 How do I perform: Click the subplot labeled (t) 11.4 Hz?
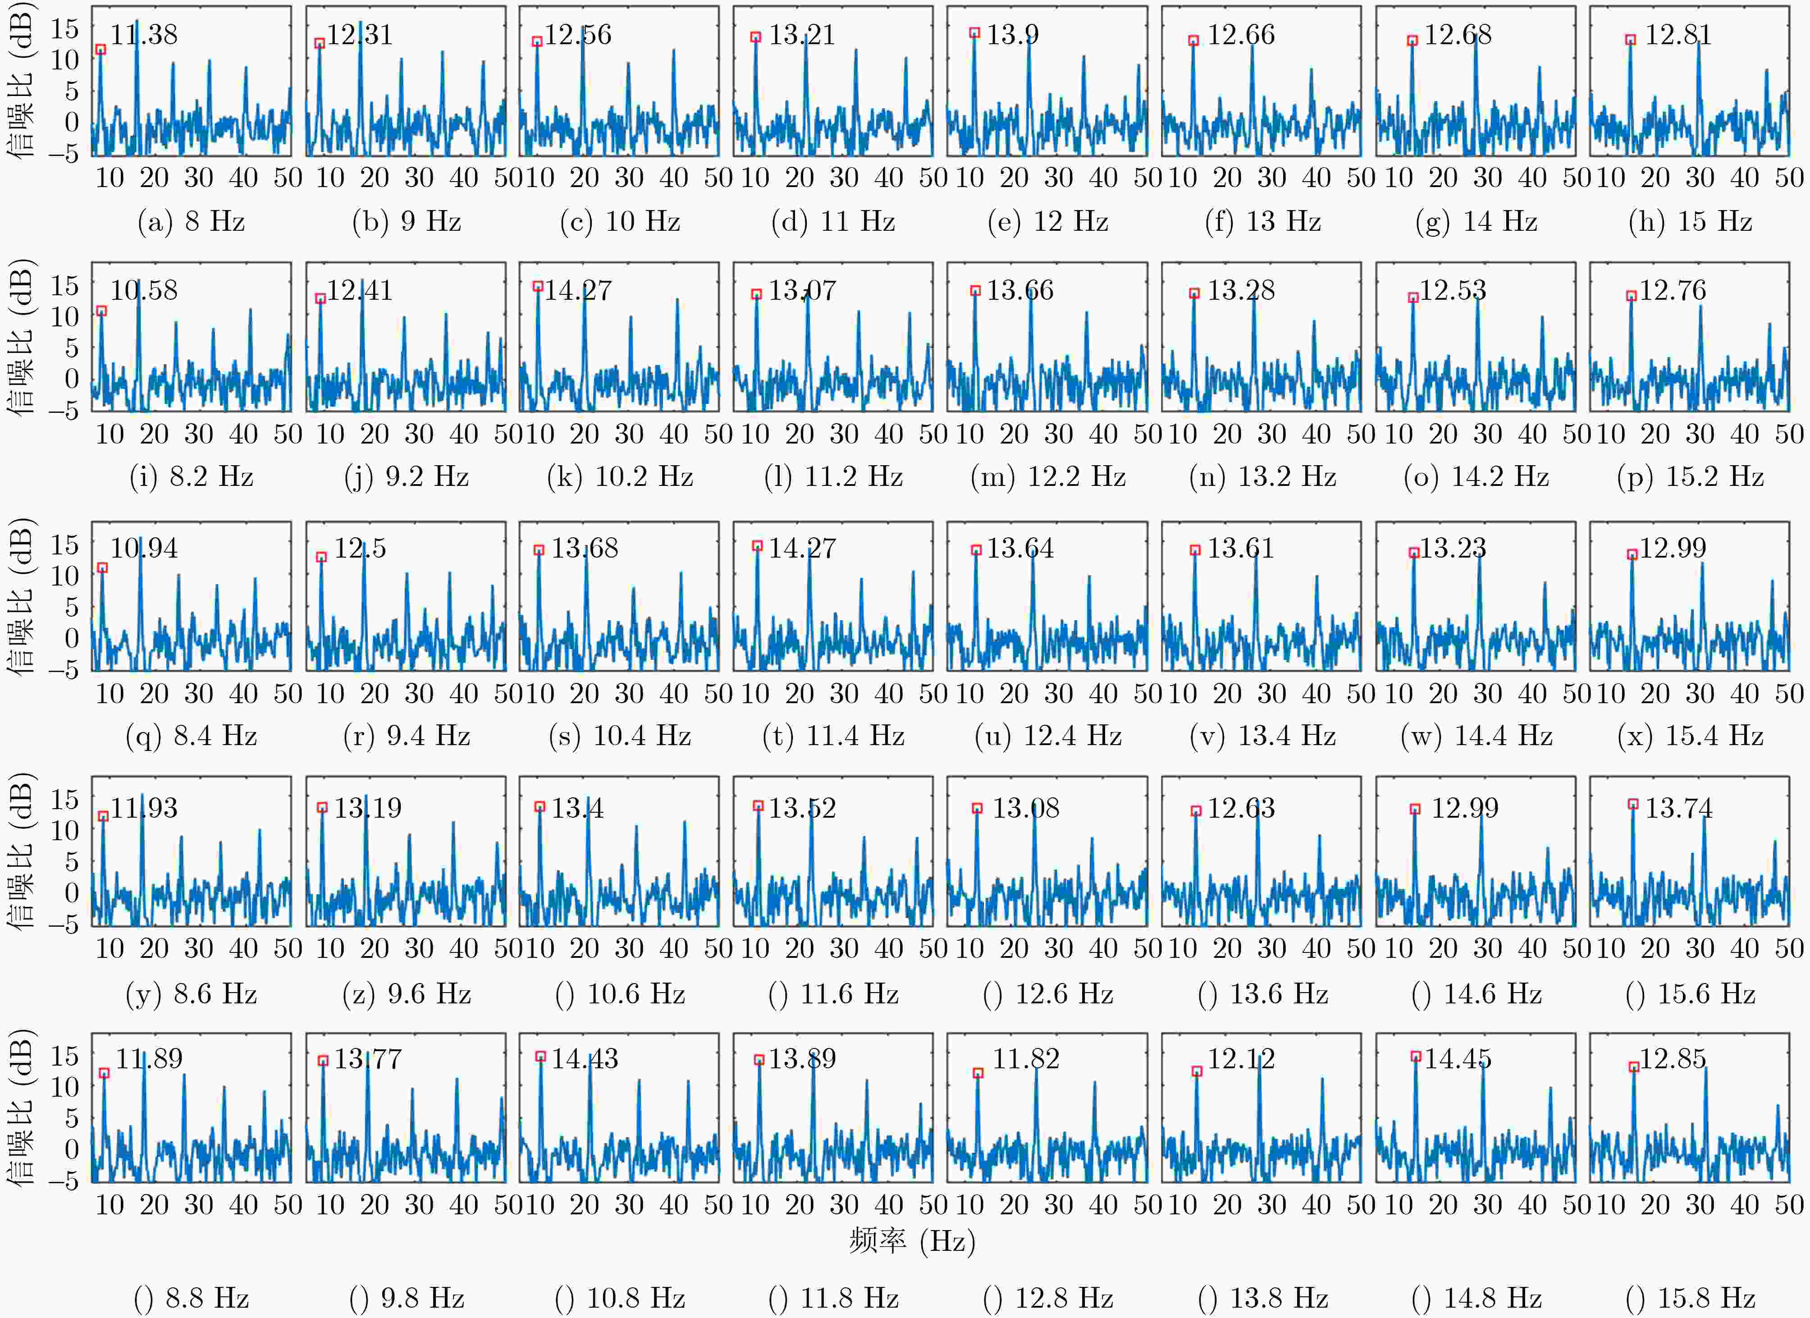coord(833,595)
